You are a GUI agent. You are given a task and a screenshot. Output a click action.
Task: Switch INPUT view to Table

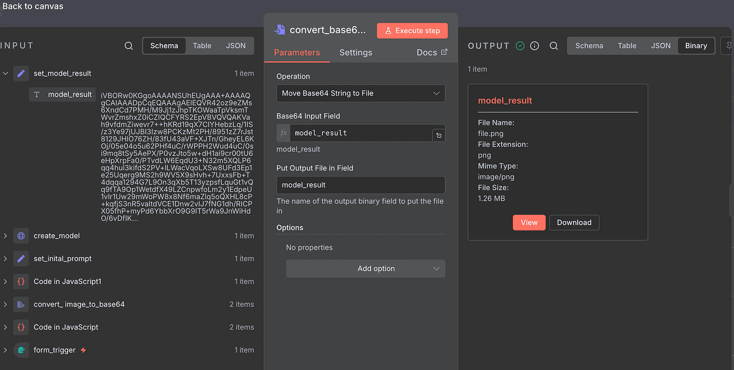(x=202, y=46)
